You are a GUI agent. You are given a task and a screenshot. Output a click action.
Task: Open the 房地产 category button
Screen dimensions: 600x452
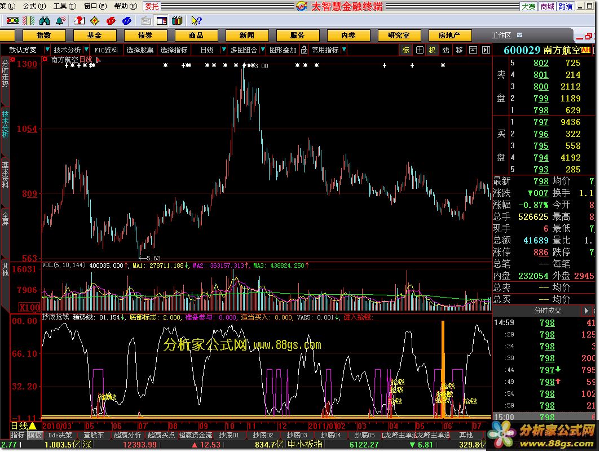tap(449, 35)
